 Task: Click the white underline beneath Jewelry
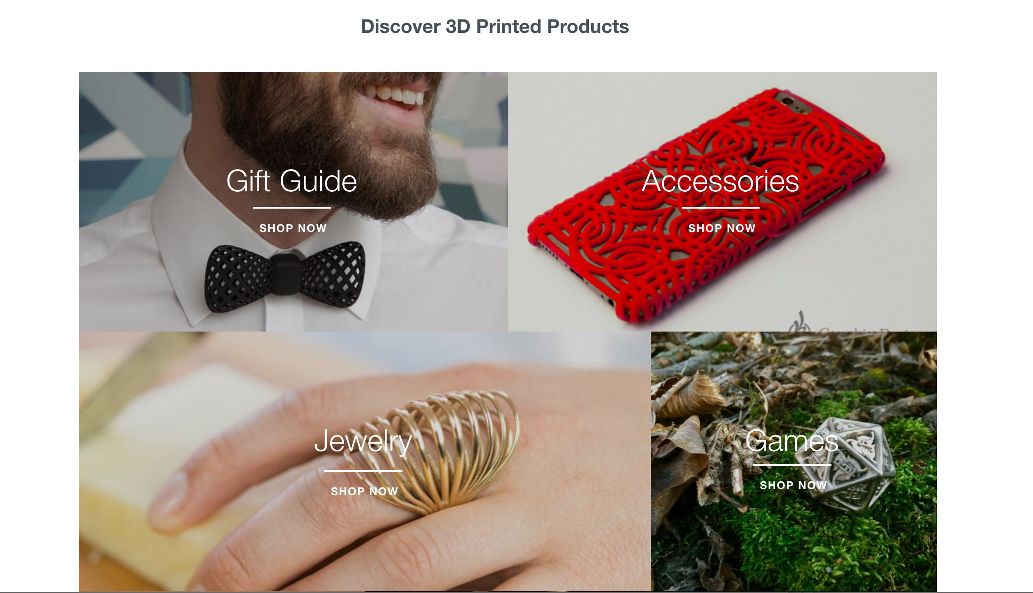363,471
